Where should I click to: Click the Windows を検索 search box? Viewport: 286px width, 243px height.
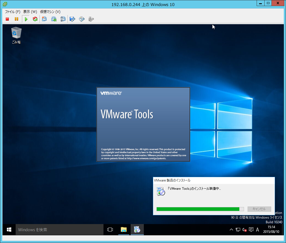(60, 230)
